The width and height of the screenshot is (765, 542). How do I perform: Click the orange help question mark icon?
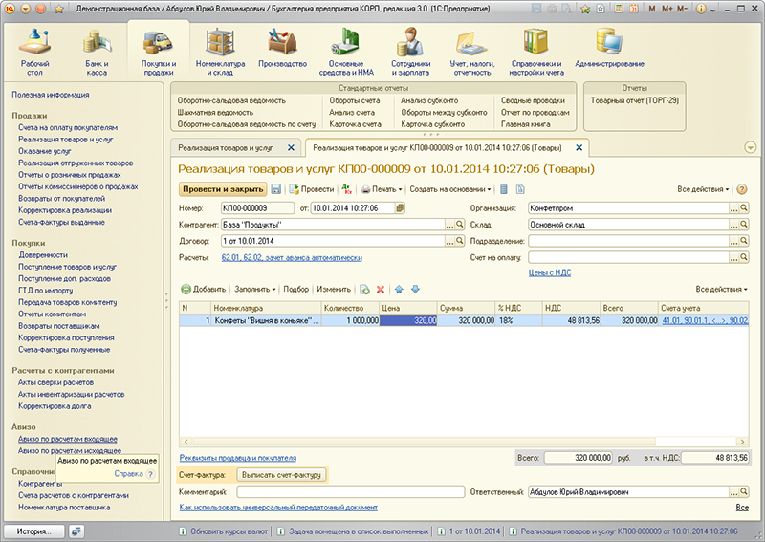[742, 189]
